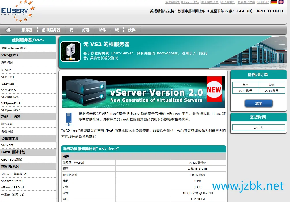Open the home icon in navigation bar

coord(8,30)
